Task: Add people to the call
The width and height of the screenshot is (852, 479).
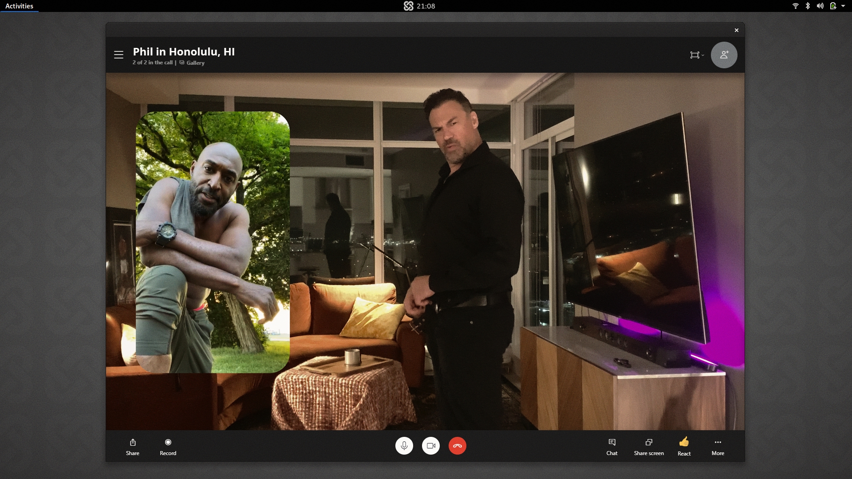Action: (x=724, y=55)
